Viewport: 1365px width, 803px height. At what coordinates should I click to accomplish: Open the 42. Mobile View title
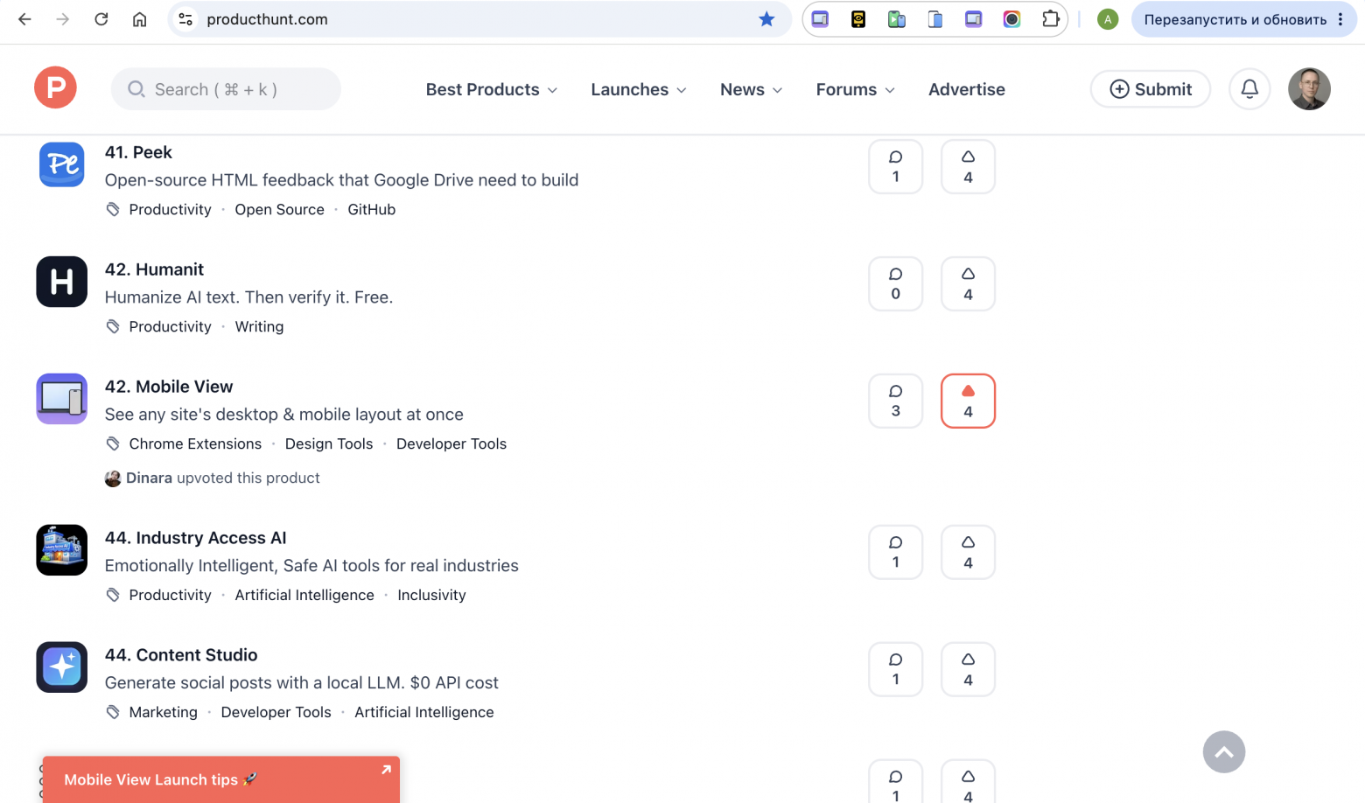tap(169, 387)
